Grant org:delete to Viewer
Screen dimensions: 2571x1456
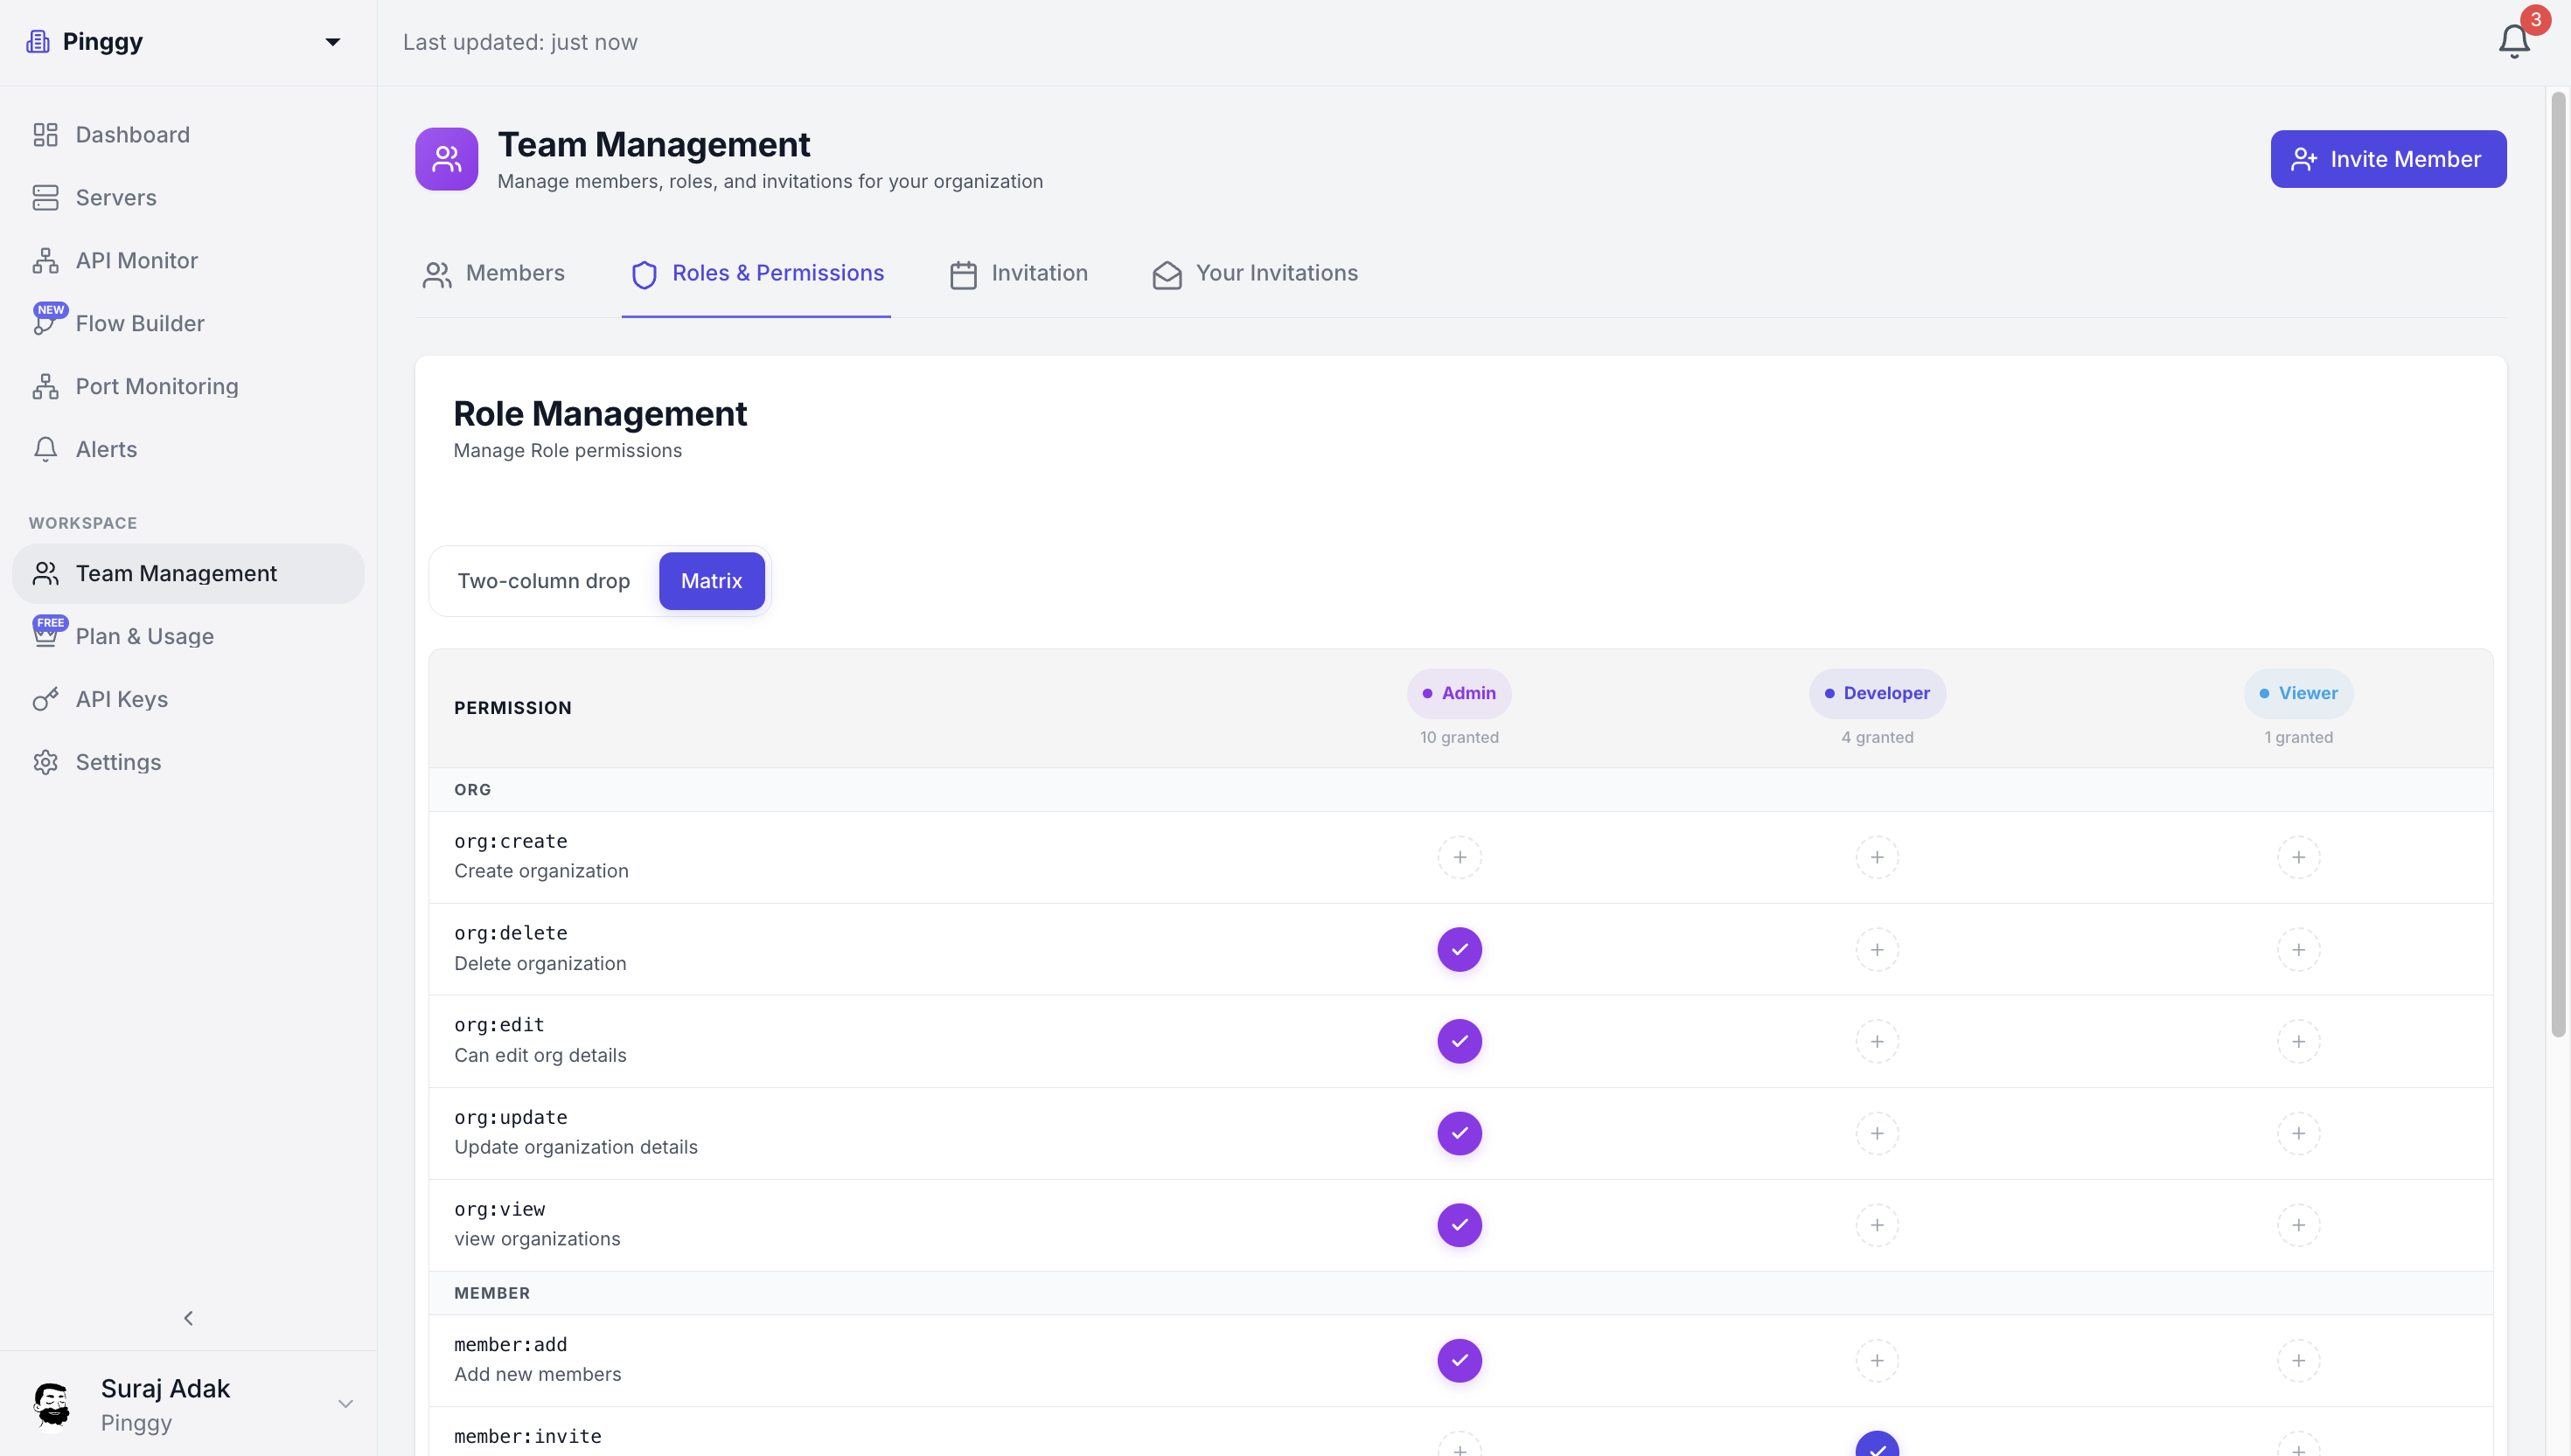[2298, 950]
